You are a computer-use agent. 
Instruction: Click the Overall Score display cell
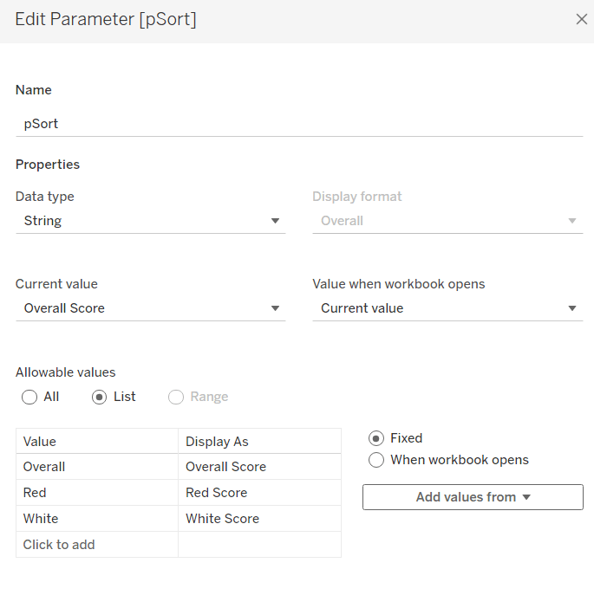coord(259,467)
